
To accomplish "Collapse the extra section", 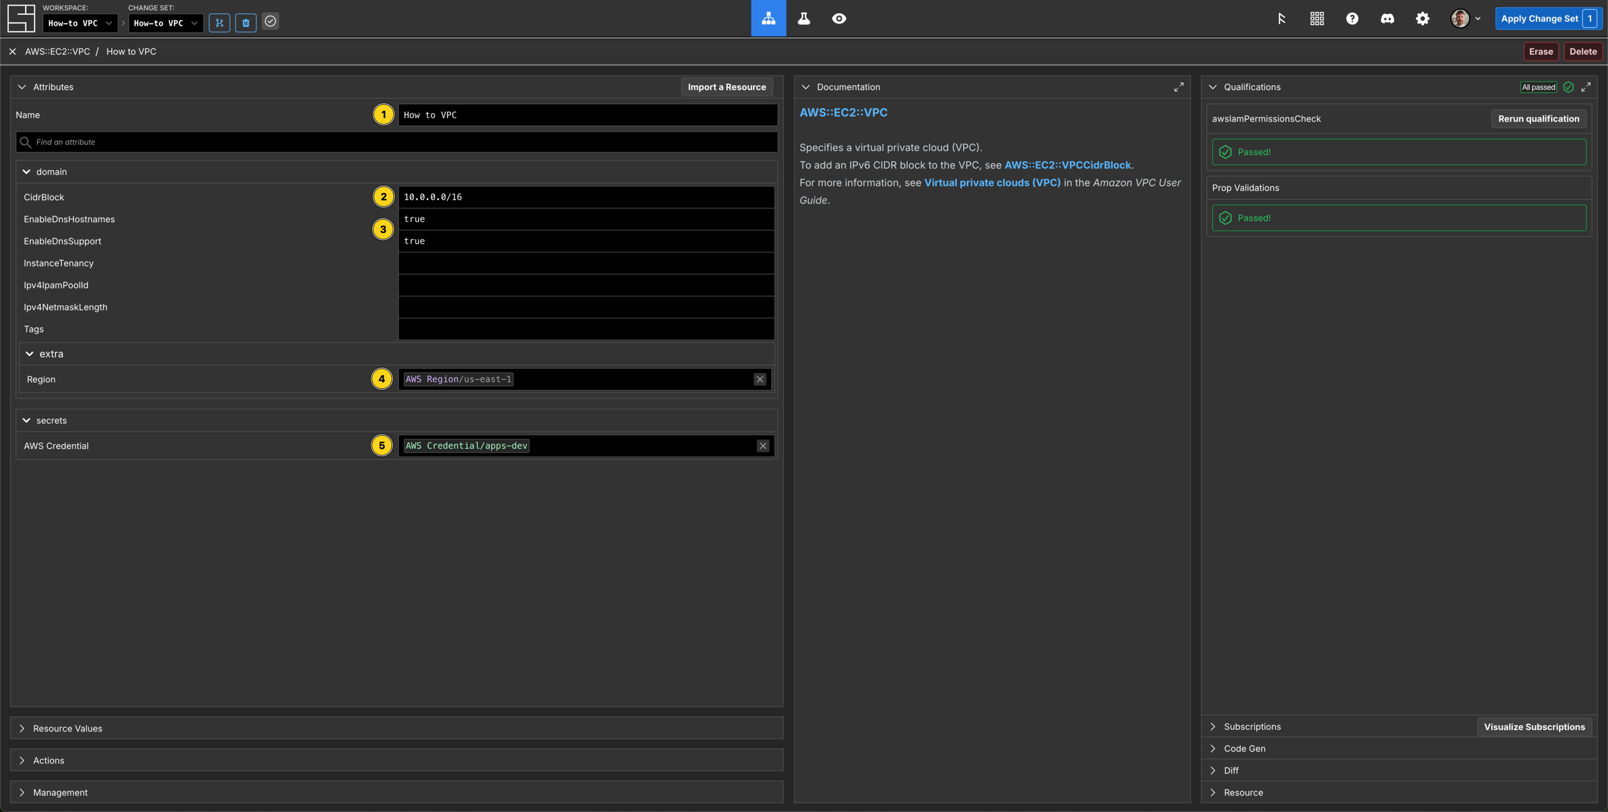I will coord(30,354).
